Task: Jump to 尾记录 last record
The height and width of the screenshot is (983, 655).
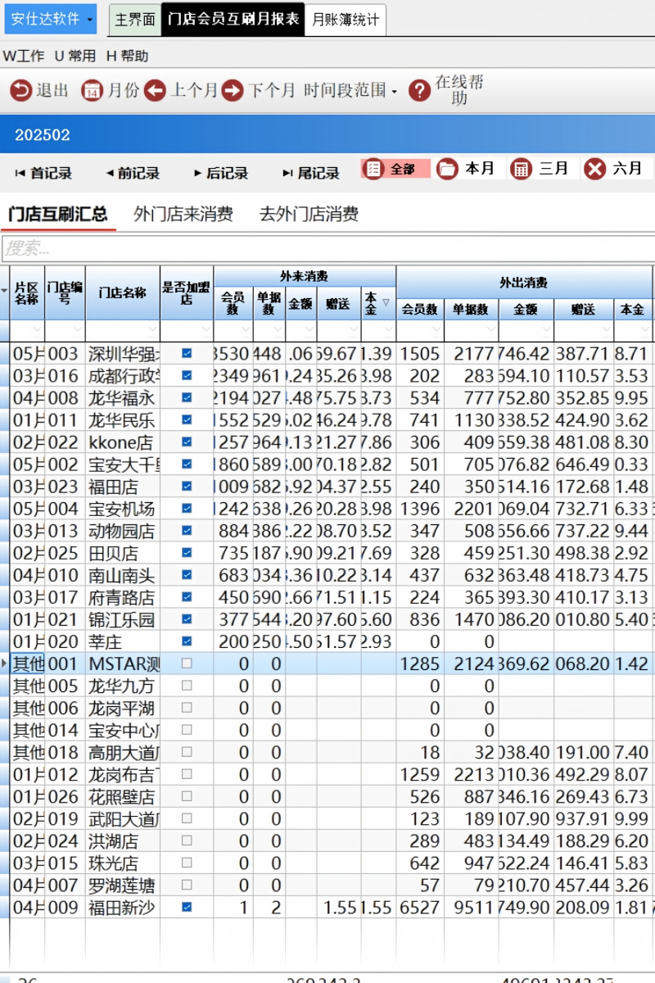Action: pyautogui.click(x=311, y=173)
